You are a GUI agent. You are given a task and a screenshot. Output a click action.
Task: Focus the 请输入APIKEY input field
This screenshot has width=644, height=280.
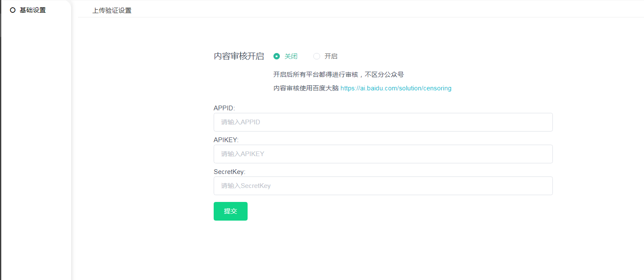(x=383, y=154)
